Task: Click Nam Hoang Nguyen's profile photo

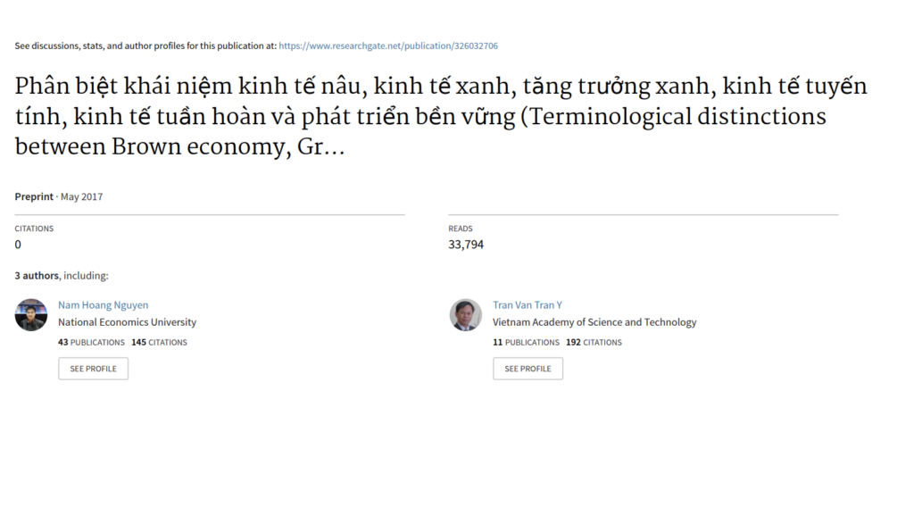Action: point(31,315)
